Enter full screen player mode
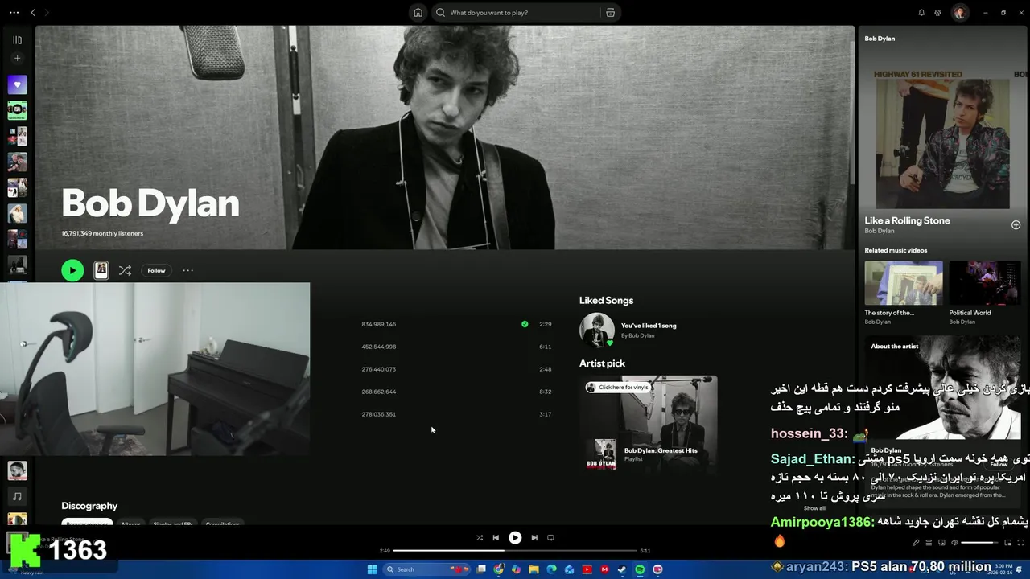The width and height of the screenshot is (1030, 579). coord(1020,542)
